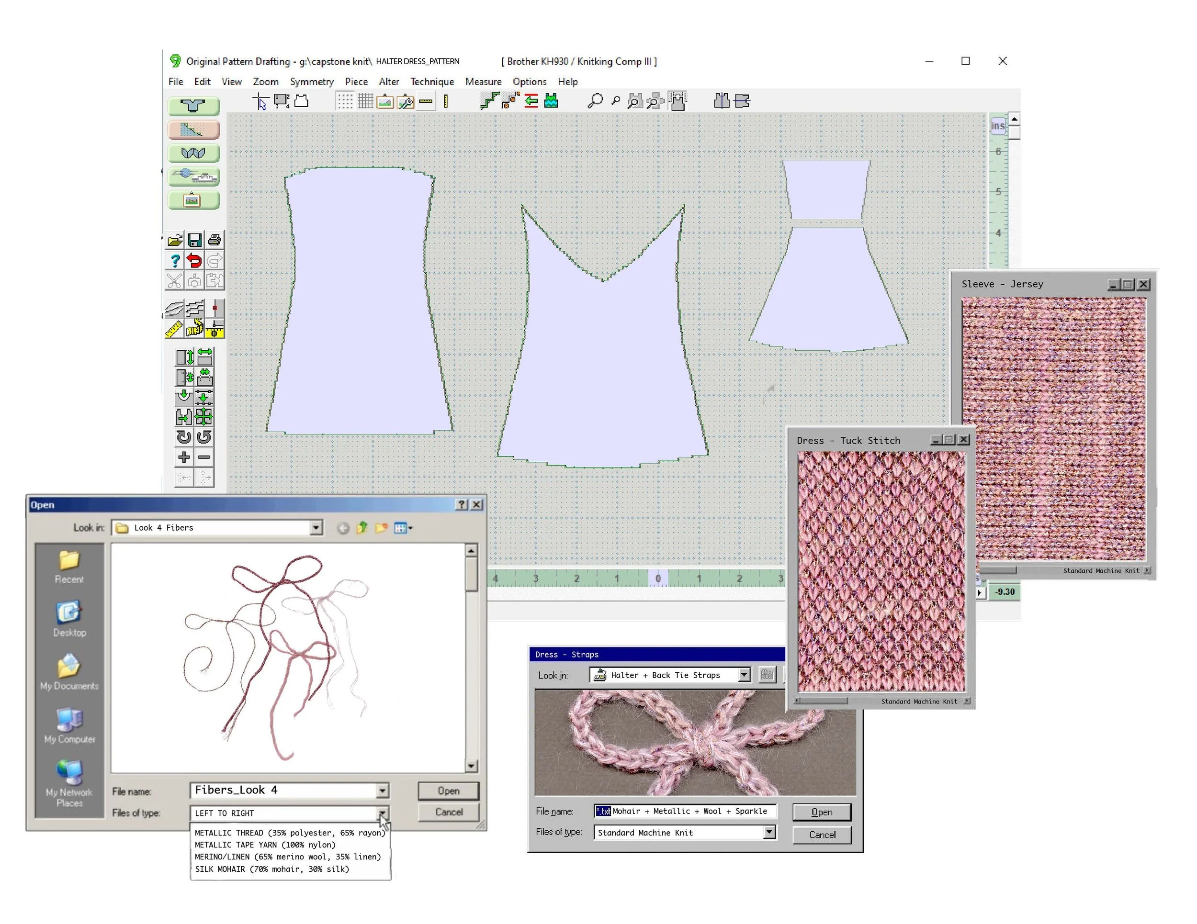Click the save floppy disk icon
This screenshot has width=1197, height=924.
(194, 240)
